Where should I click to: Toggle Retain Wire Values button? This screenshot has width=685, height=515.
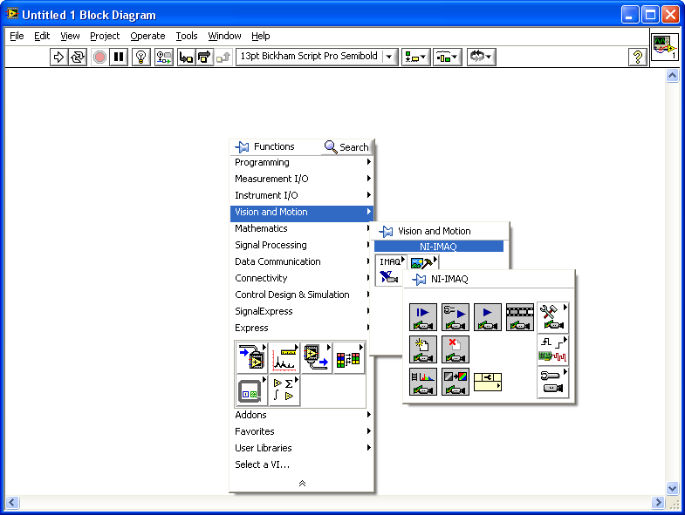point(164,57)
